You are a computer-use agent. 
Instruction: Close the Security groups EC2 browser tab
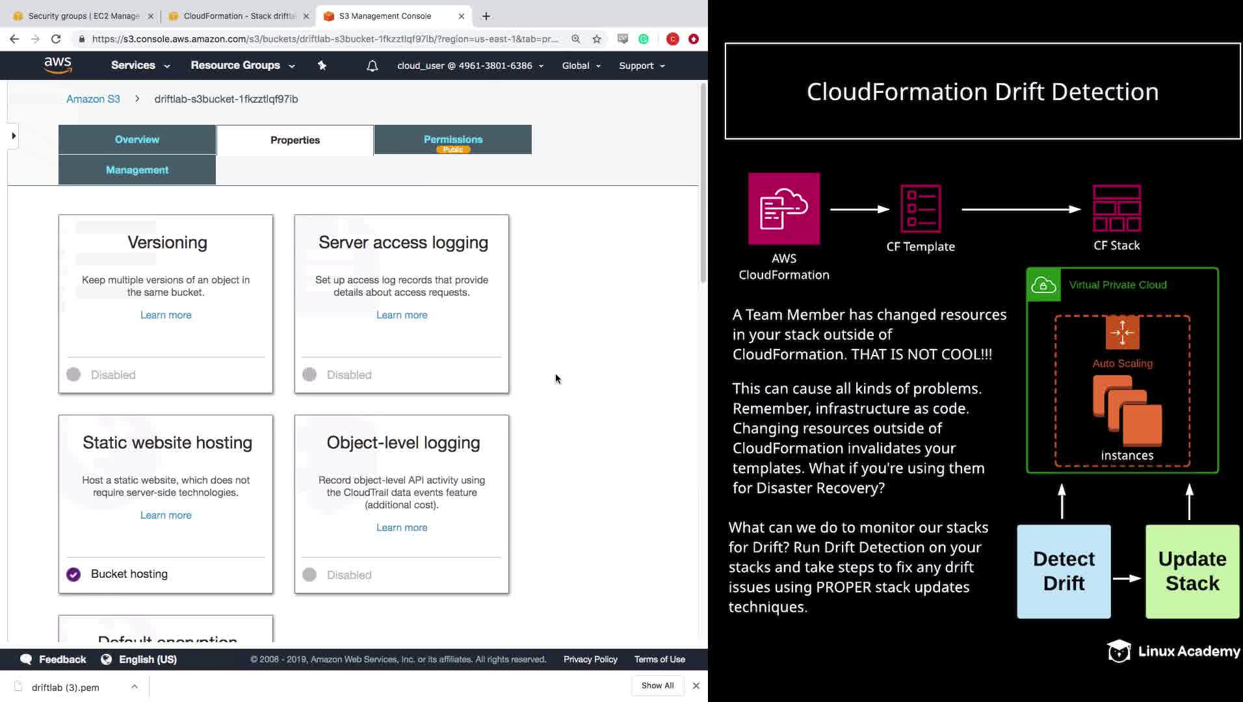(151, 16)
